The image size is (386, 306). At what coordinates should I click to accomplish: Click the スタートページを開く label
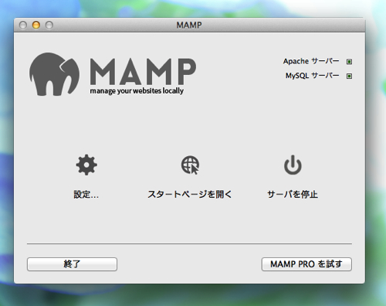pos(190,194)
